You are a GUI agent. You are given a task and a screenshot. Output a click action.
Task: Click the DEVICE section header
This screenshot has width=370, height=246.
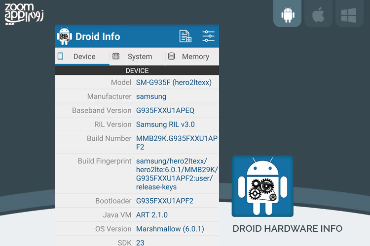tap(137, 71)
